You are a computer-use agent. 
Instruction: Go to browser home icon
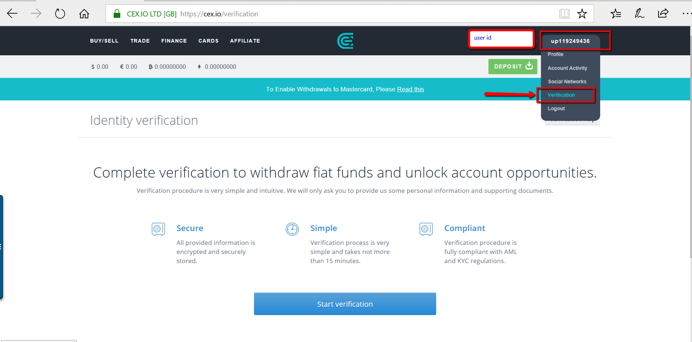pos(84,14)
